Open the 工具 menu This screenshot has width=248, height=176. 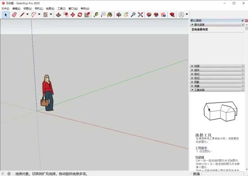[61, 9]
